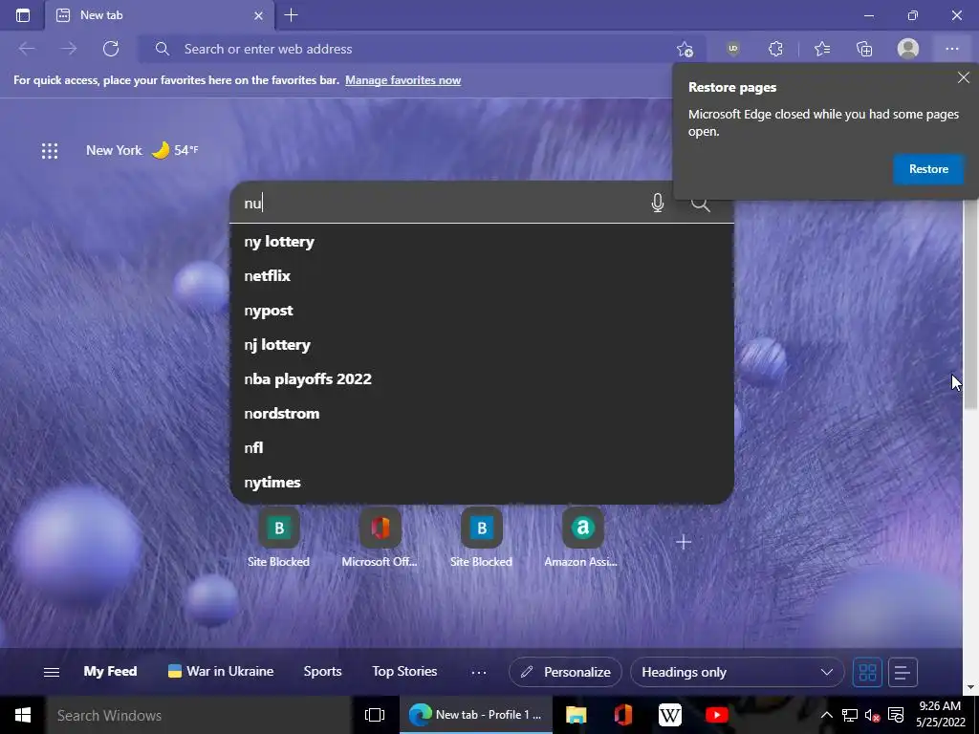Choose suggestion 'nordstrom'
The width and height of the screenshot is (979, 734).
tap(482, 413)
